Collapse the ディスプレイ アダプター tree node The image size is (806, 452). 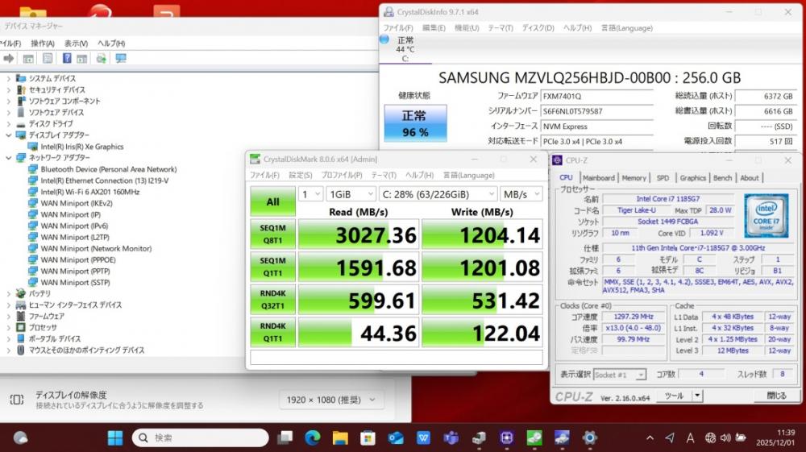coord(9,135)
